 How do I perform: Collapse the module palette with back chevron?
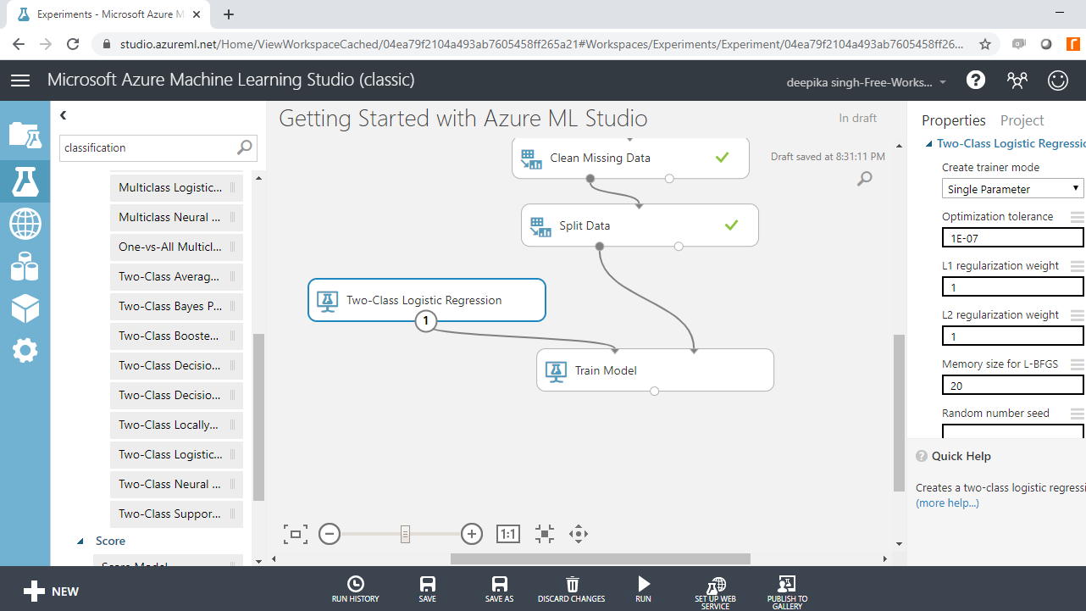(63, 115)
